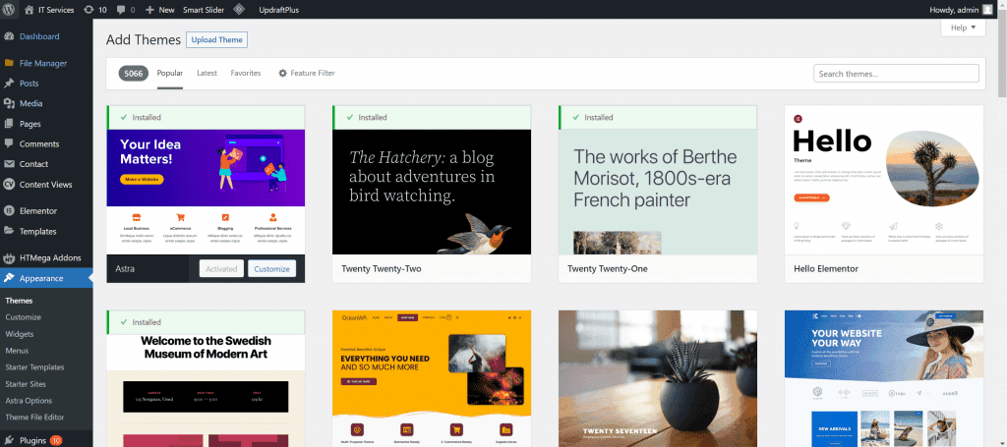Click the Upload Theme button
This screenshot has height=447, width=1007.
point(217,40)
